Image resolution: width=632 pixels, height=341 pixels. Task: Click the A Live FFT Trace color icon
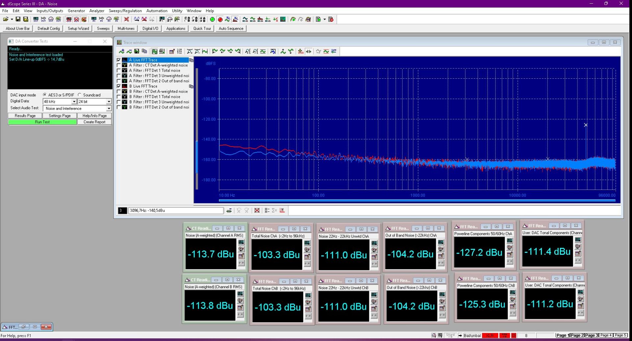[x=125, y=60]
